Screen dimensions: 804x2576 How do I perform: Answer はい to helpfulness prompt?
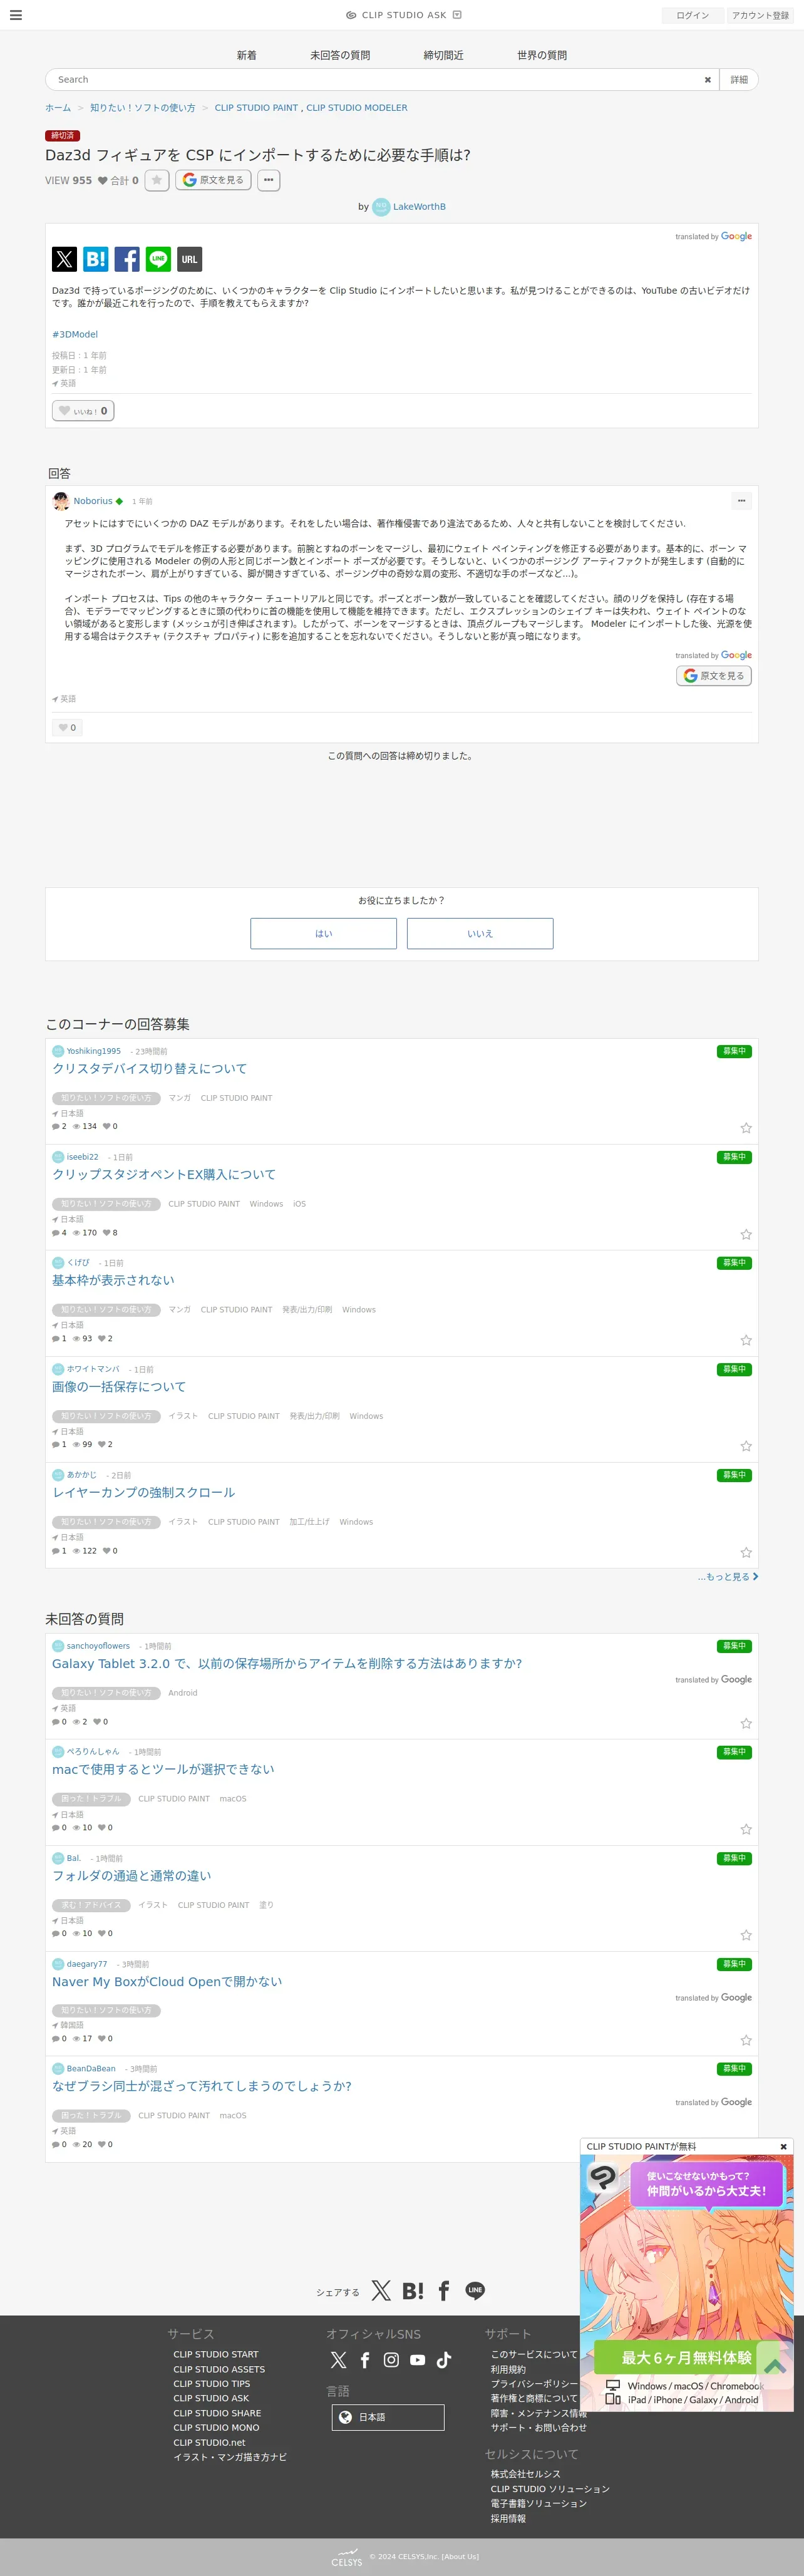324,933
